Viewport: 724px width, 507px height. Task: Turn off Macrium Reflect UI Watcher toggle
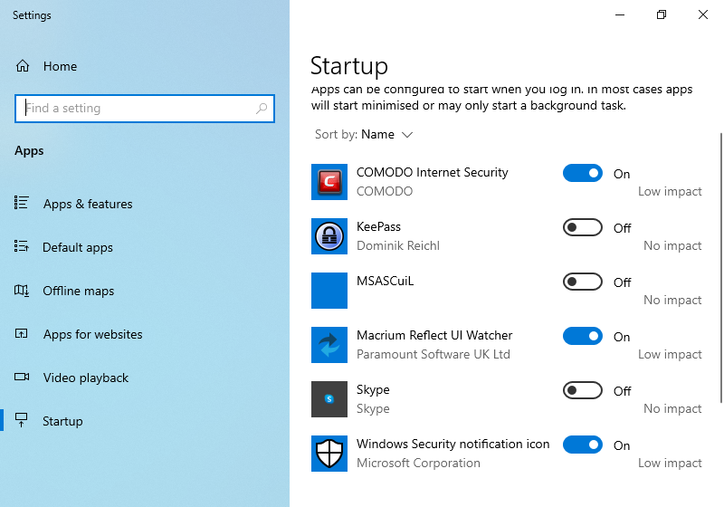pos(583,336)
